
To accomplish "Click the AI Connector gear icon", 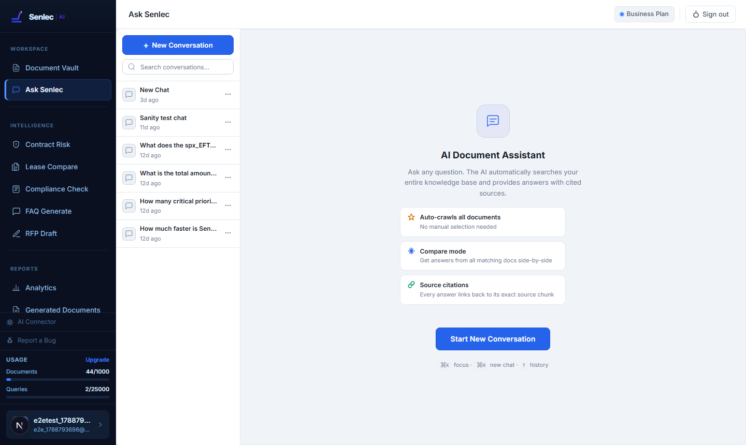I will point(10,322).
